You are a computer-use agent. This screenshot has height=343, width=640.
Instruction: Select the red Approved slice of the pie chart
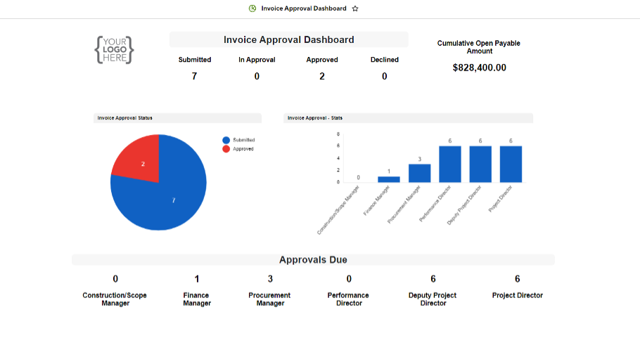point(139,158)
